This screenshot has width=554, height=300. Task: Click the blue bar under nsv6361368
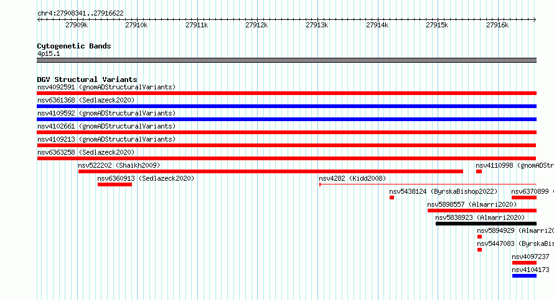point(286,106)
